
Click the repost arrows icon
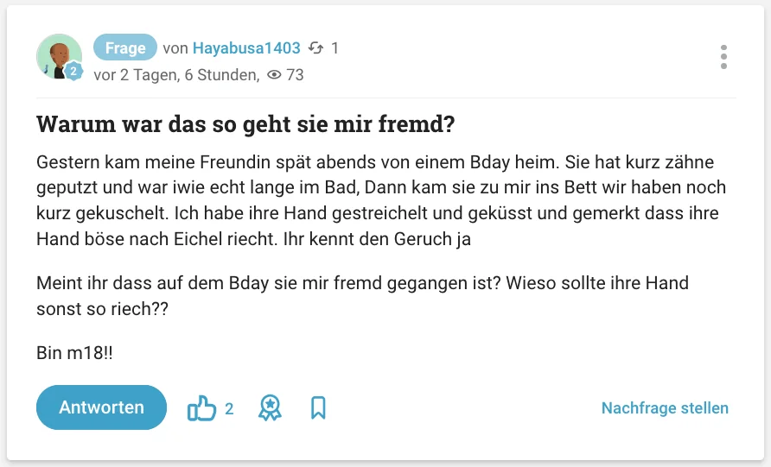point(316,48)
